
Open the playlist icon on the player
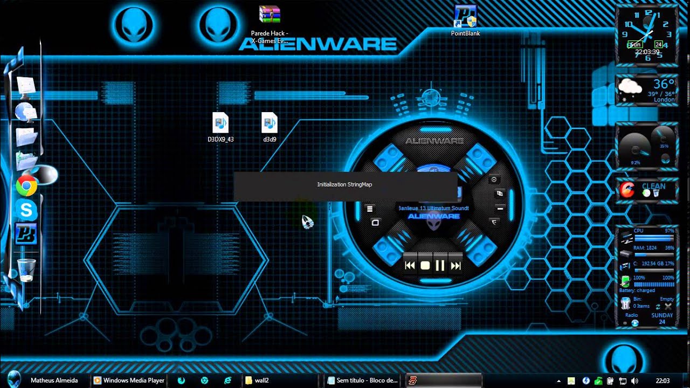click(x=370, y=209)
